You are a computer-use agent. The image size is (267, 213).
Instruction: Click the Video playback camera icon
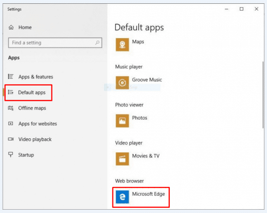[10, 139]
